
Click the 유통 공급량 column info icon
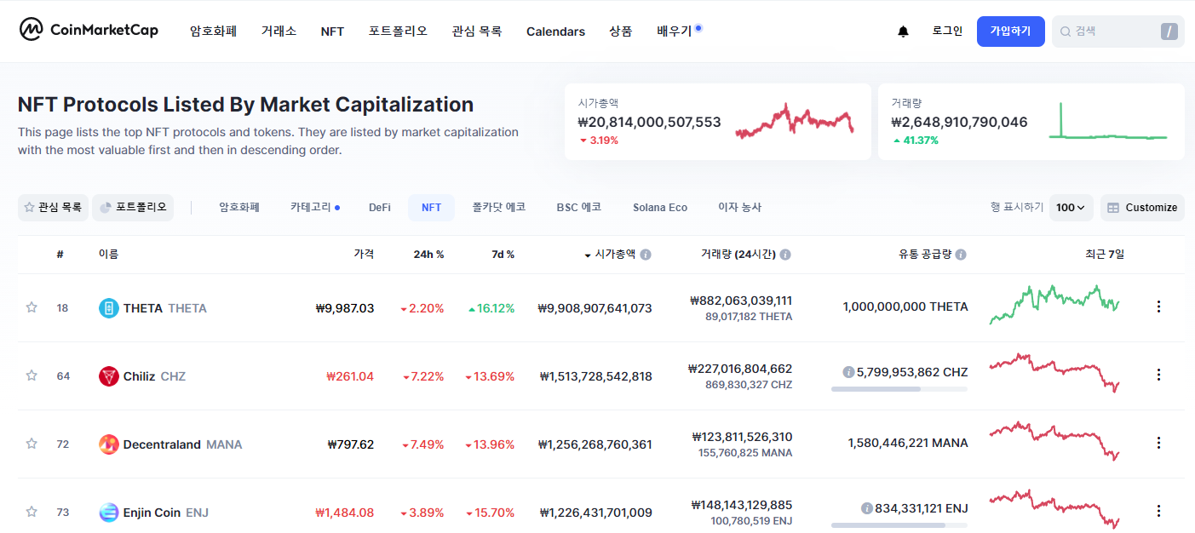tap(961, 255)
